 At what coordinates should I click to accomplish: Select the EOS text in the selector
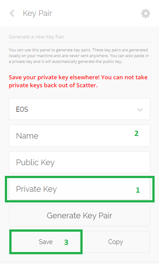click(x=22, y=109)
